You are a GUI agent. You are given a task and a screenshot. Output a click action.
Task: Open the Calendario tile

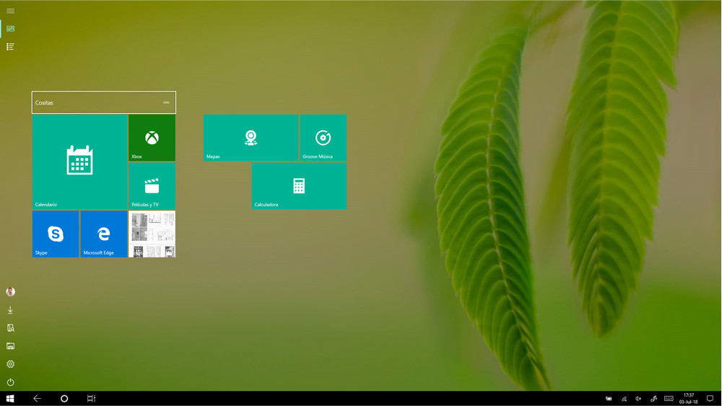79,162
